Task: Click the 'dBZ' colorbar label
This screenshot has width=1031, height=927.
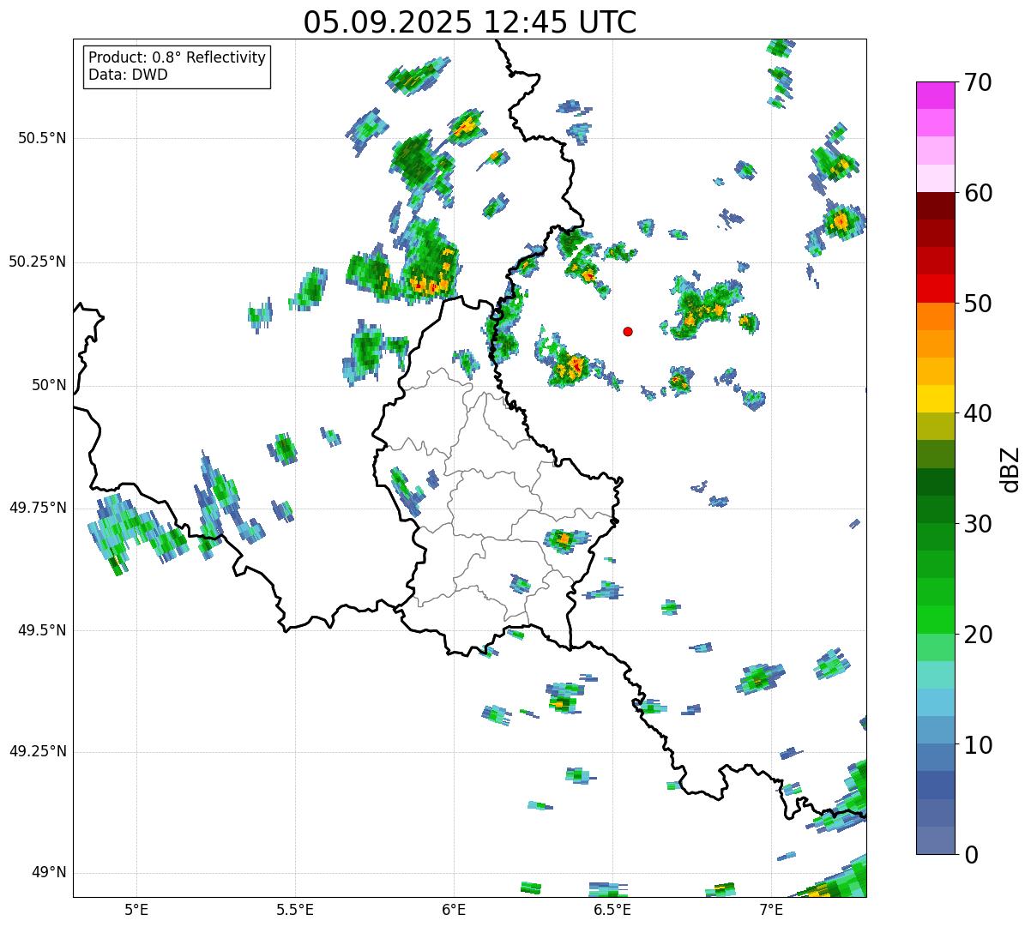Action: click(x=1010, y=469)
